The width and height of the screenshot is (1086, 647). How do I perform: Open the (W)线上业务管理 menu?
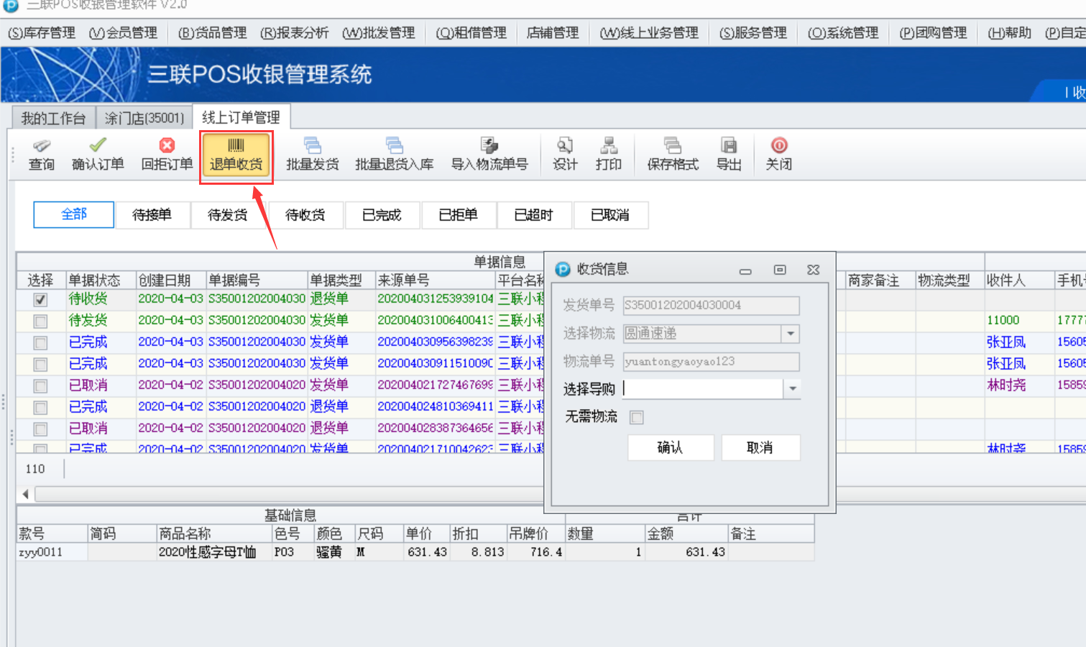(649, 33)
